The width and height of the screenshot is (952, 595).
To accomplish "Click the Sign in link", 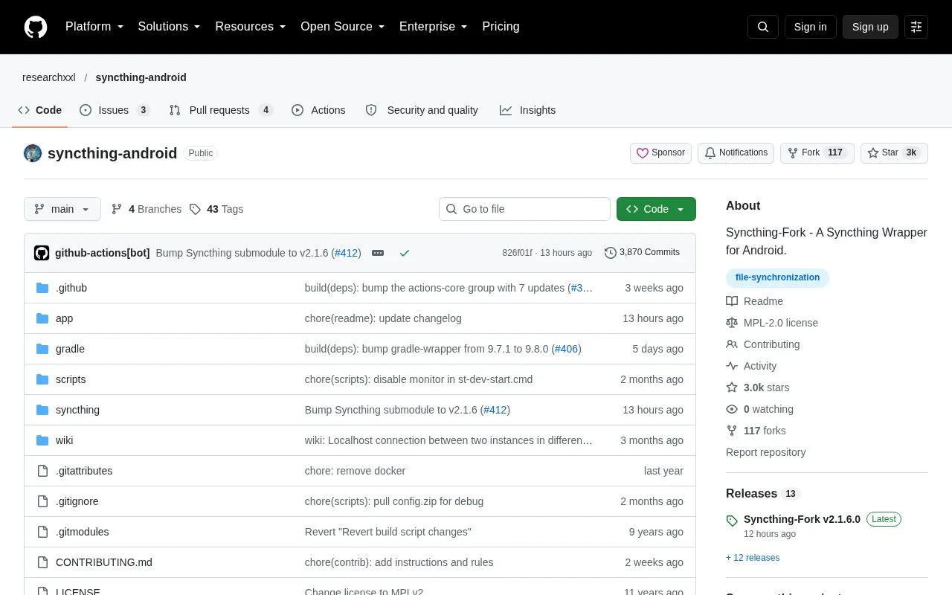I will point(810,27).
